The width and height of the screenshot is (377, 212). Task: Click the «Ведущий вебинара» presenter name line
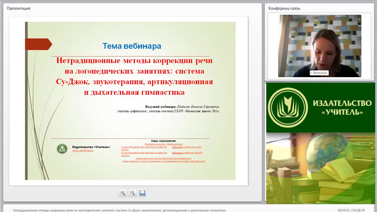182,107
